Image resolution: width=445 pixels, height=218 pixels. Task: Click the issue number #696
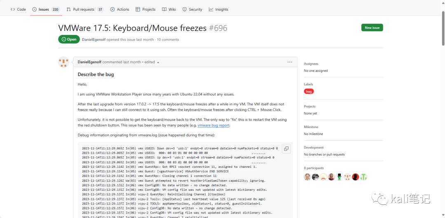(218, 28)
